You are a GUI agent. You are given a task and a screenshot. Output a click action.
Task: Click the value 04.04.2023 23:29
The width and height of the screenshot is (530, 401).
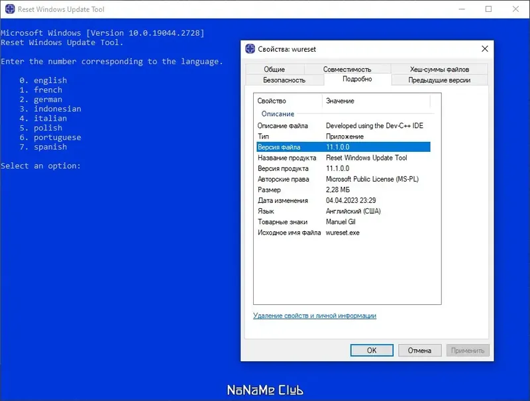[x=351, y=200]
